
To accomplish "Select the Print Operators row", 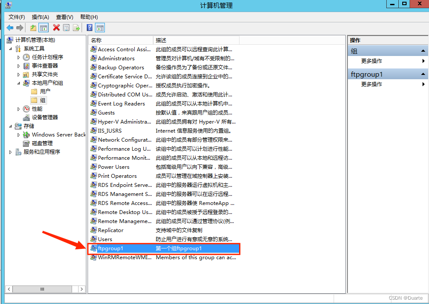I will tap(164, 176).
